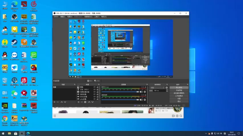The height and width of the screenshot is (136, 243).
Task: Open Google Chrome desktop shortcut
Action: pos(5,121)
